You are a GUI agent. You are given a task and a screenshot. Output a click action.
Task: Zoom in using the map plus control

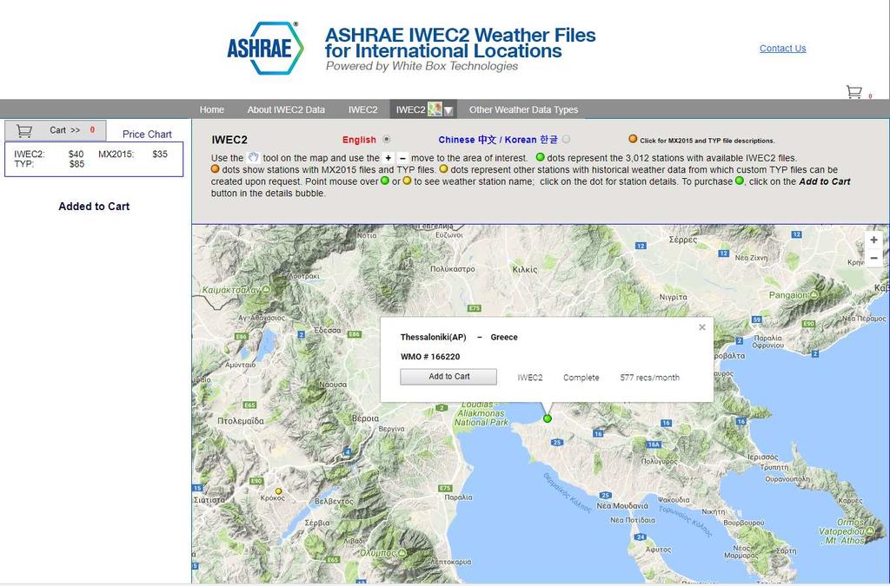[873, 240]
